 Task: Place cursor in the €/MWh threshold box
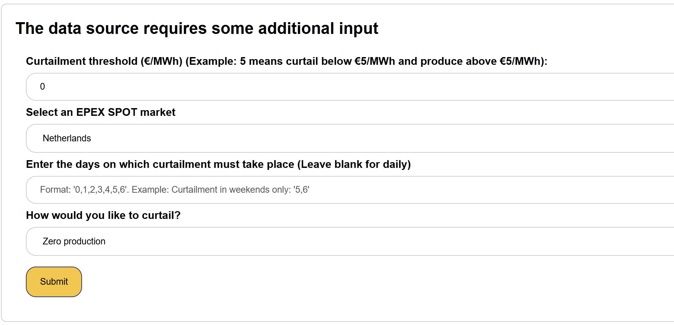click(x=350, y=87)
